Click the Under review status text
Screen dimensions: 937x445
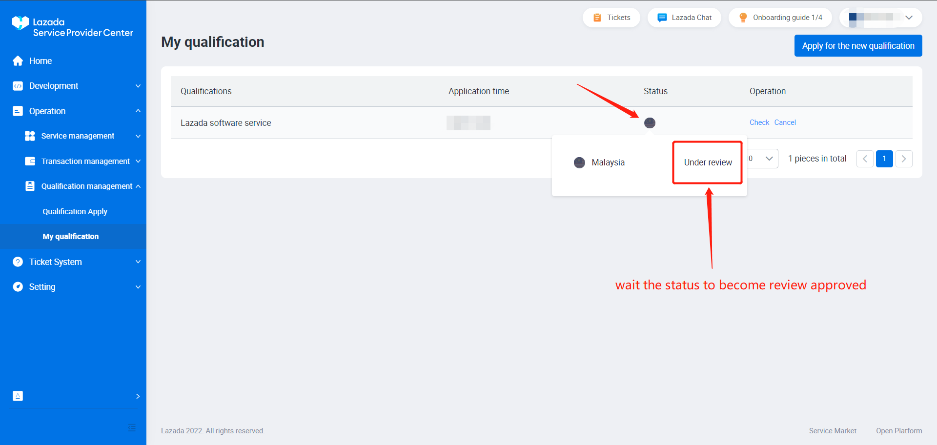click(x=708, y=162)
